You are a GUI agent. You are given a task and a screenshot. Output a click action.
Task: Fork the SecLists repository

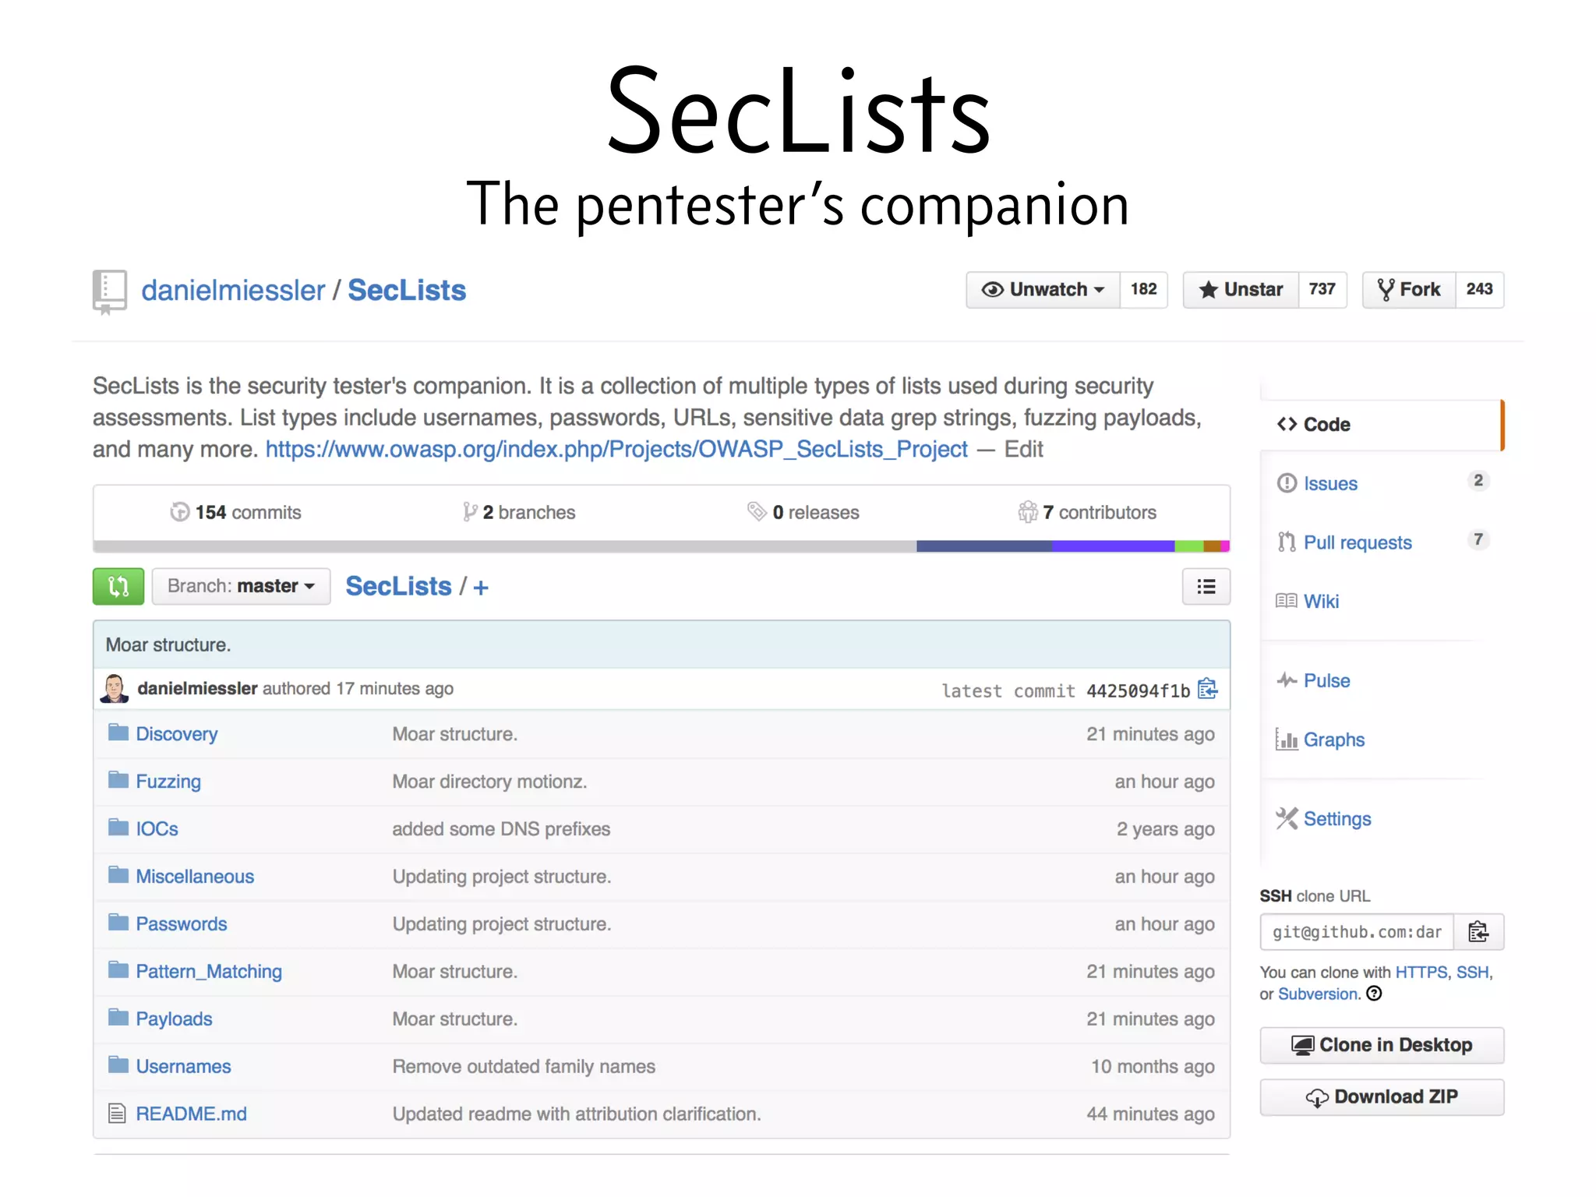click(1409, 290)
